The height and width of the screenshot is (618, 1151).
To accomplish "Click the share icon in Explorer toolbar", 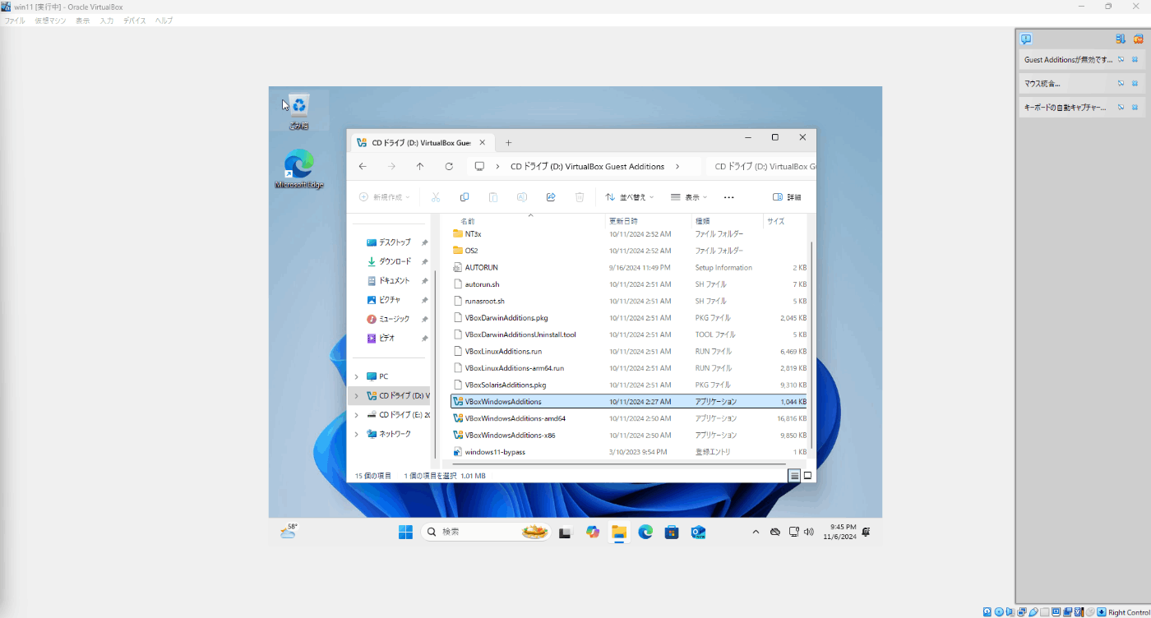I will pyautogui.click(x=551, y=197).
